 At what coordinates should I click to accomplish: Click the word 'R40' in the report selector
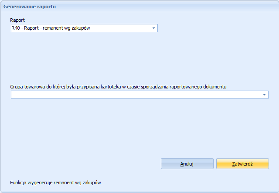(16, 28)
